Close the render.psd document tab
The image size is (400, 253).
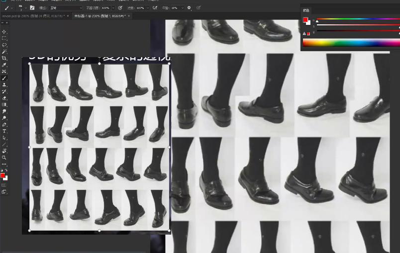tap(68, 16)
